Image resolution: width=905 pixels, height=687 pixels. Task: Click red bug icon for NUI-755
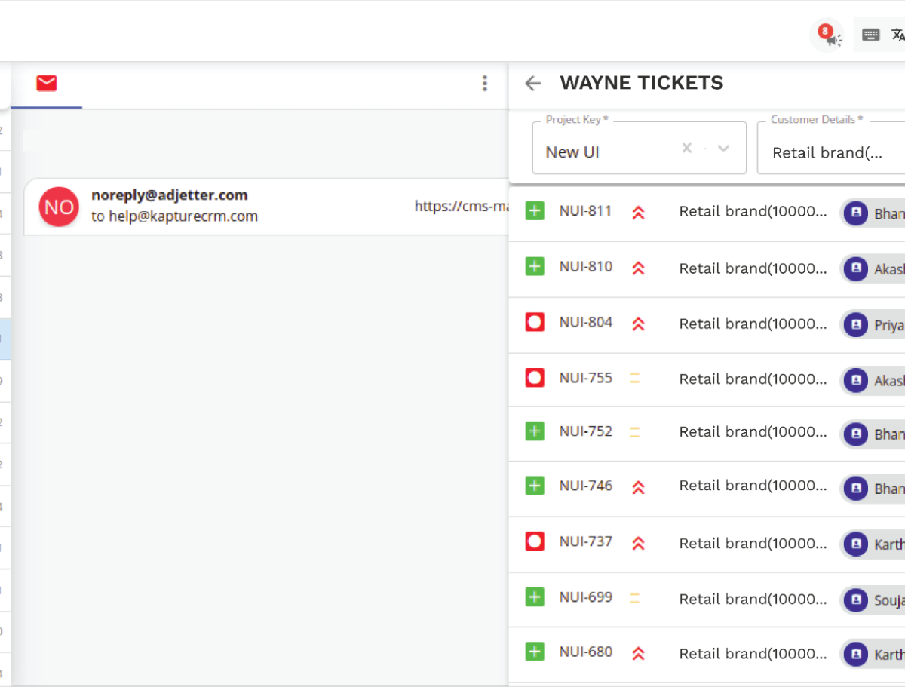point(535,377)
